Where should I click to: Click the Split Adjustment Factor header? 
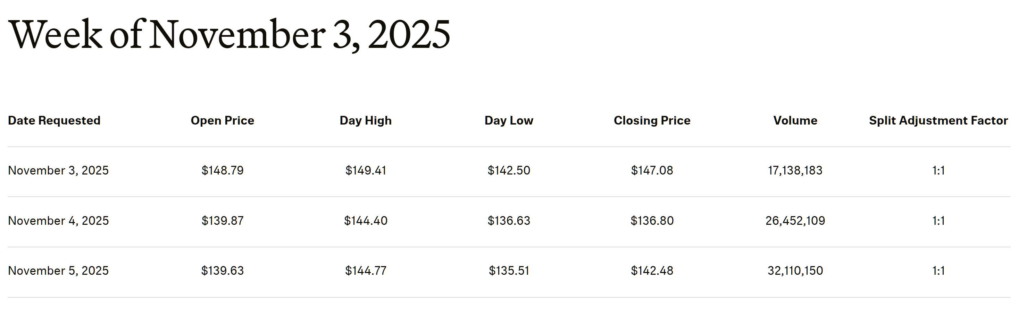coord(939,120)
